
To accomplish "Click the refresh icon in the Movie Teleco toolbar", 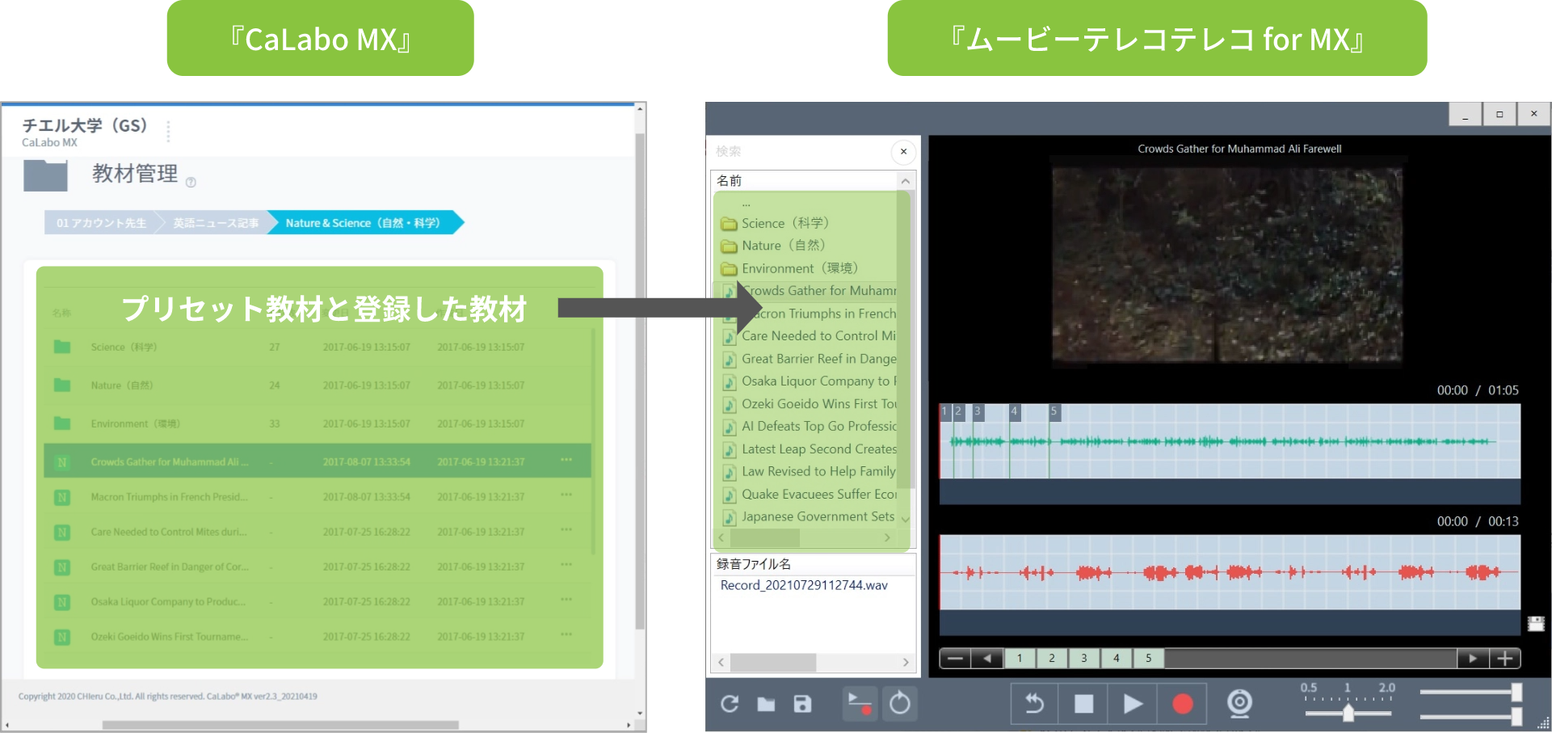I will point(730,704).
